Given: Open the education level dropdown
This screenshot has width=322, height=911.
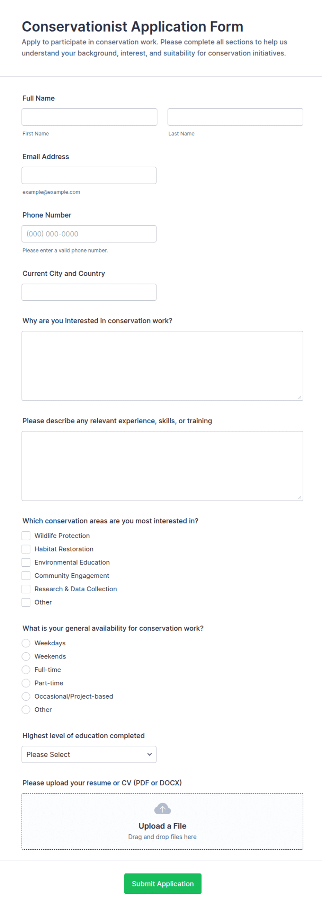Looking at the screenshot, I should point(89,754).
